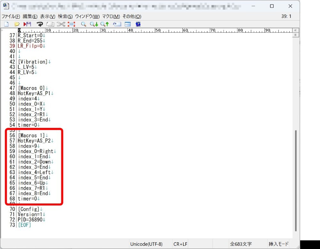
Task: Open the 表示(V) menu
Action: coord(48,16)
